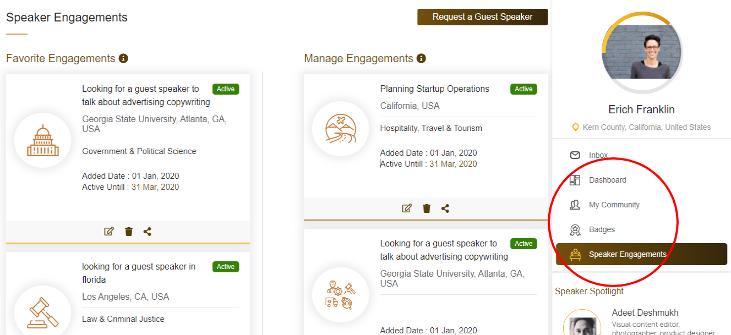The width and height of the screenshot is (731, 335).
Task: Select Speaker Engagements in sidebar menu
Action: point(641,254)
